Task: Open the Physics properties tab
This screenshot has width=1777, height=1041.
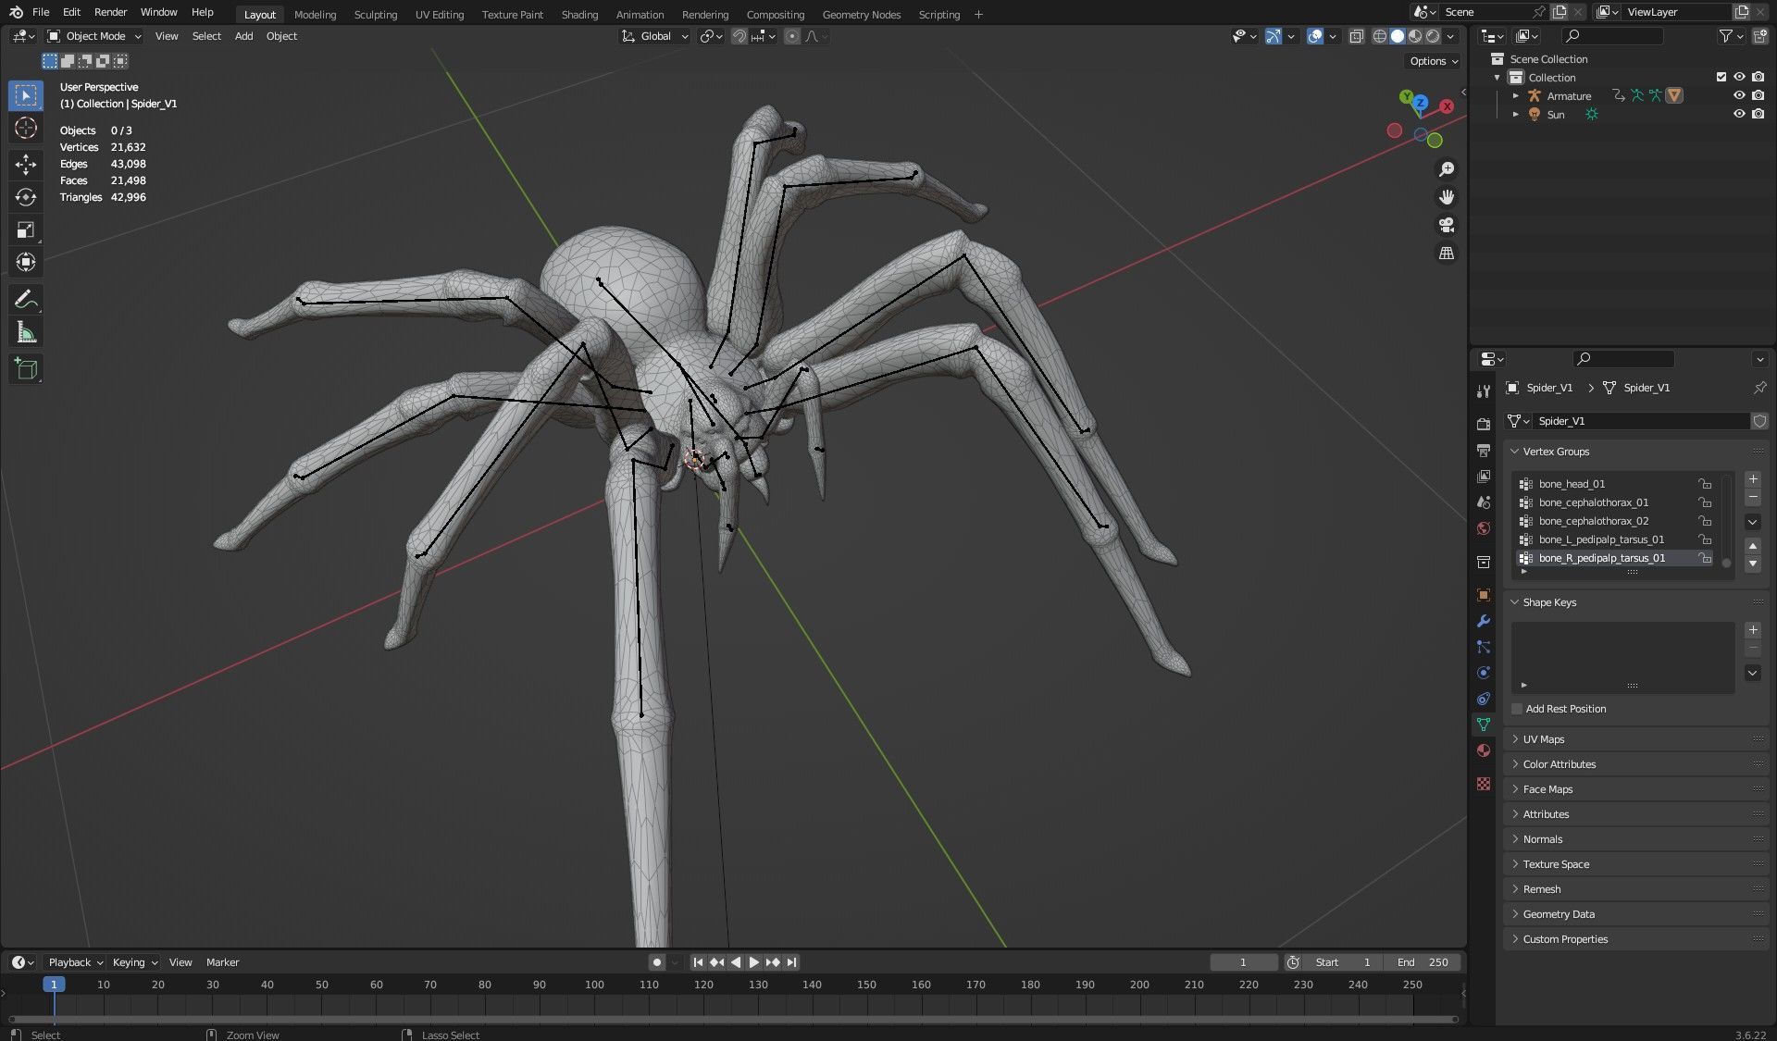Action: click(x=1484, y=673)
